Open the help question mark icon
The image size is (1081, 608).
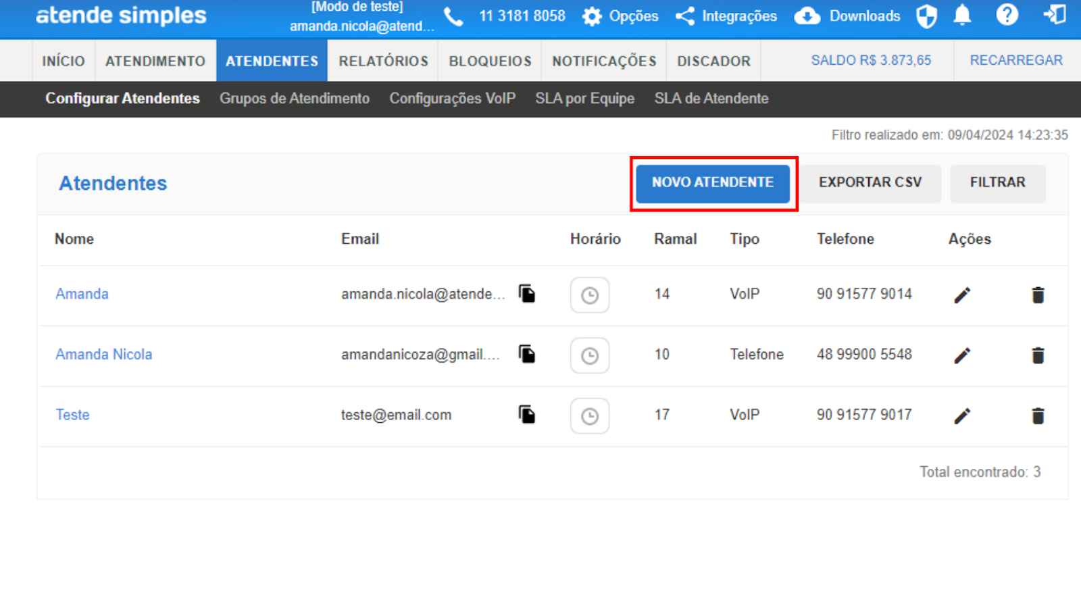(x=1007, y=15)
